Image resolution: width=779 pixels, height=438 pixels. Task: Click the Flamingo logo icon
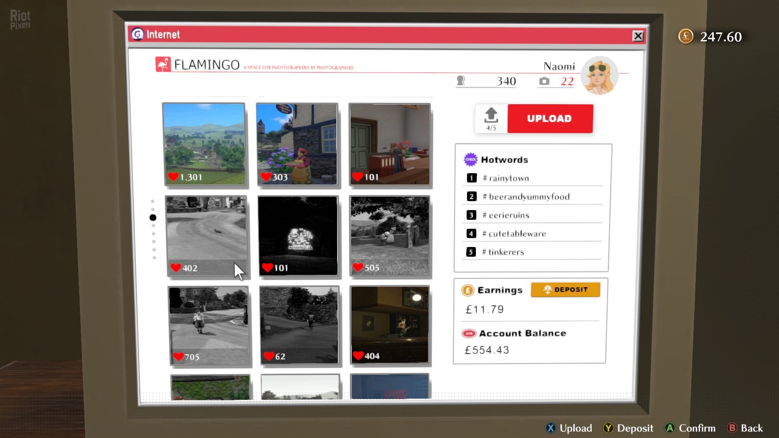pyautogui.click(x=163, y=64)
